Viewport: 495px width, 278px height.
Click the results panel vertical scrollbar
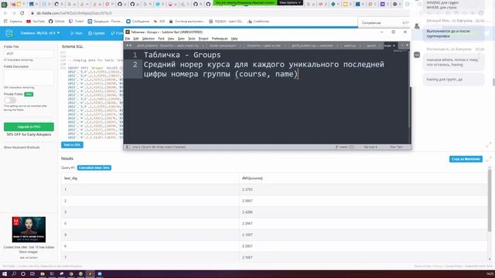(x=490, y=200)
